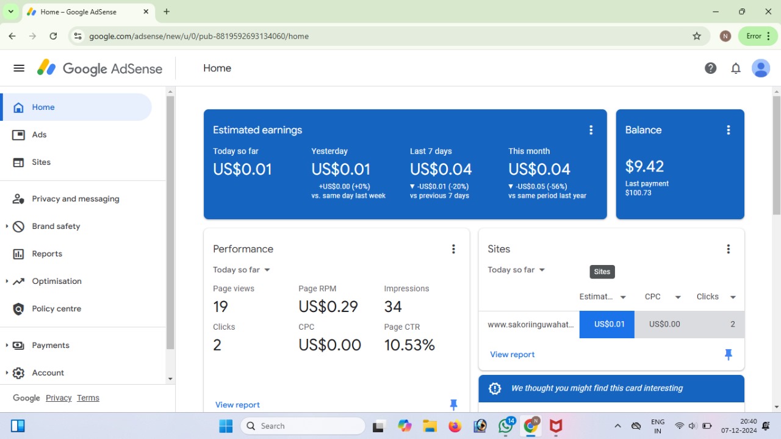The height and width of the screenshot is (439, 781).
Task: Open Chrome tab search dropdown
Action: click(11, 12)
